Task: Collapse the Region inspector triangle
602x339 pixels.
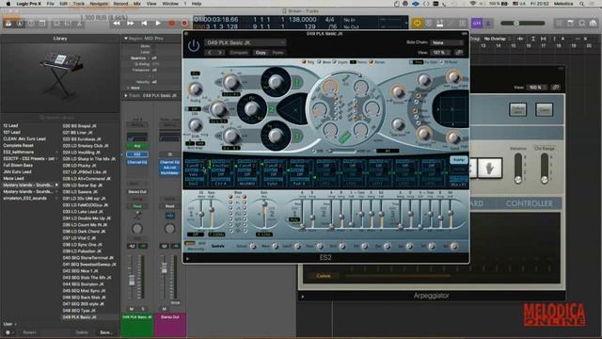Action: [x=125, y=39]
